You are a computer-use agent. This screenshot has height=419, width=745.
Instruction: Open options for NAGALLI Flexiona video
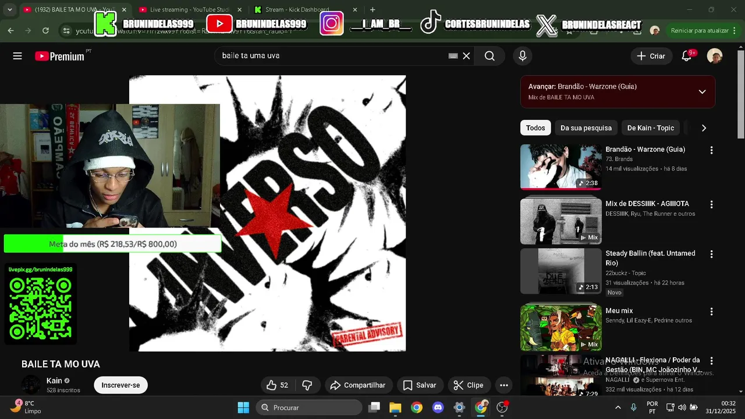[x=711, y=361]
